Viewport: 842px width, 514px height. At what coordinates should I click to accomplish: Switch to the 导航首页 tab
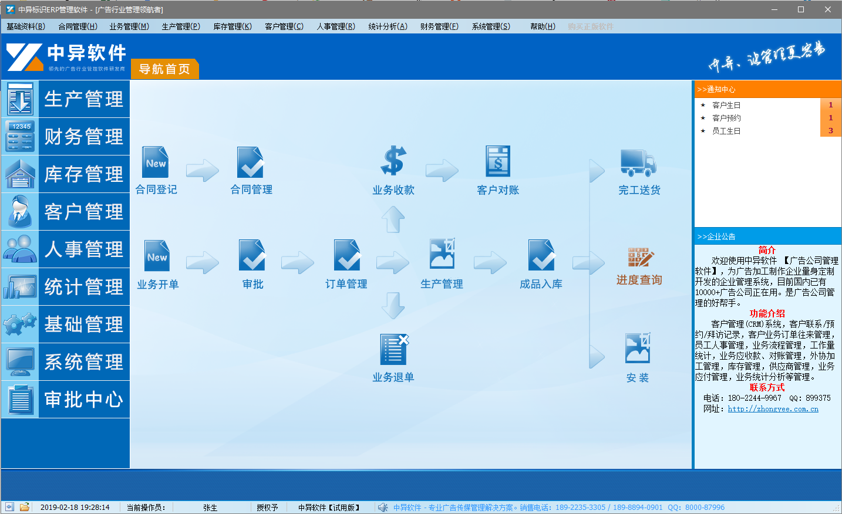coord(164,69)
